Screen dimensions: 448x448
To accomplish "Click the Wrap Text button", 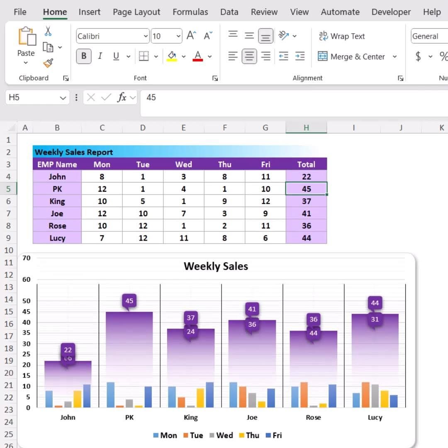I will point(342,36).
